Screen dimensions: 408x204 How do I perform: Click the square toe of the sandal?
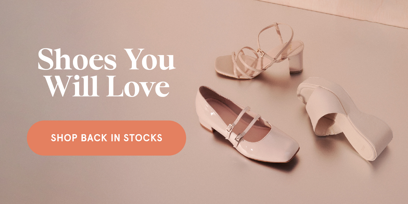[226, 64]
